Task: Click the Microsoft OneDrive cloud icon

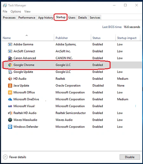Action: click(10, 99)
